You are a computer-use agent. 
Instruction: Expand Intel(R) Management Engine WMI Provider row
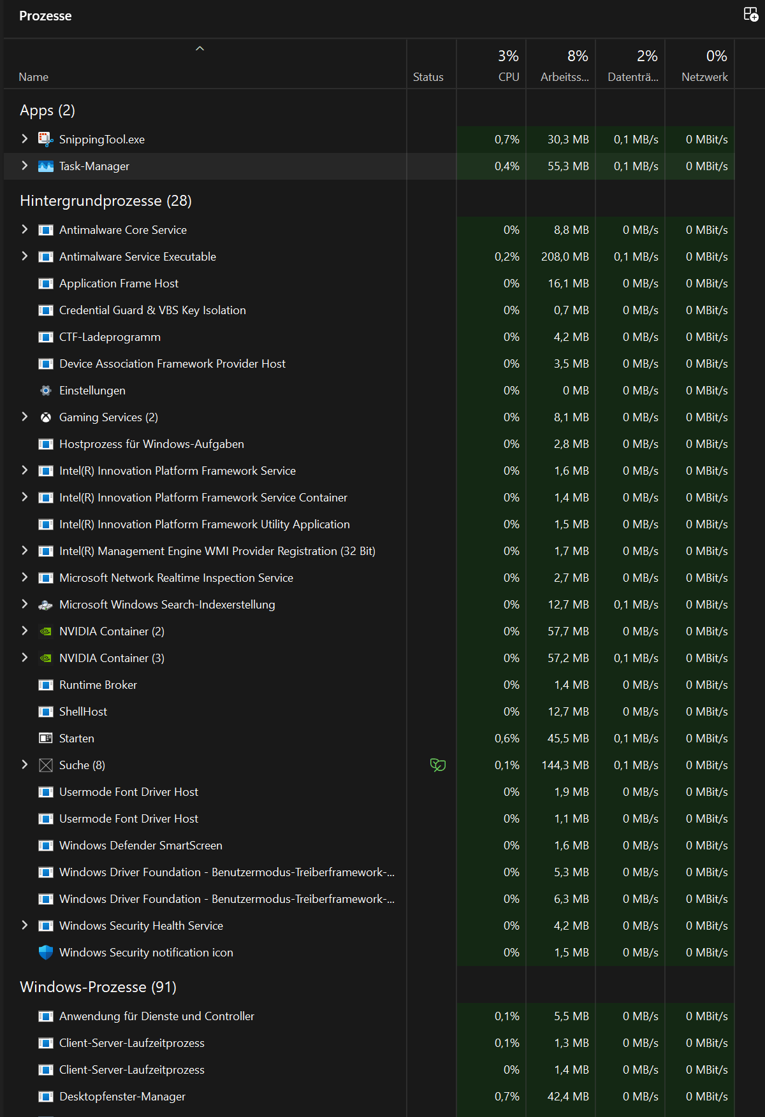[x=24, y=550]
